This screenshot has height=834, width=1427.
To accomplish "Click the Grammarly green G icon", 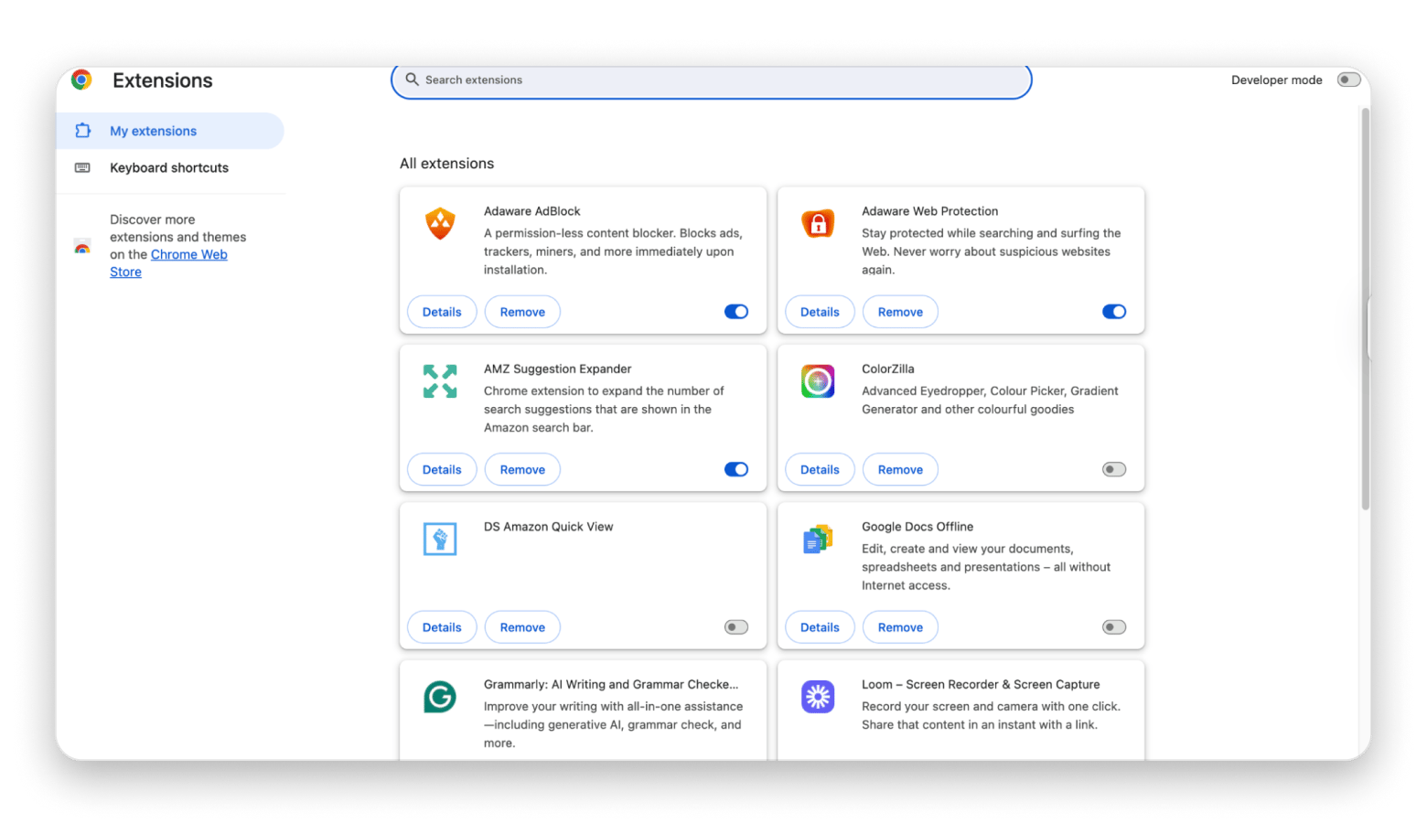I will 440,697.
